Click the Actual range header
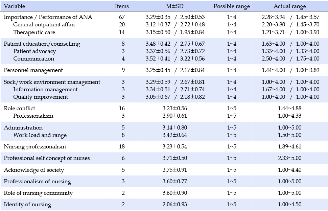 [x=290, y=6]
